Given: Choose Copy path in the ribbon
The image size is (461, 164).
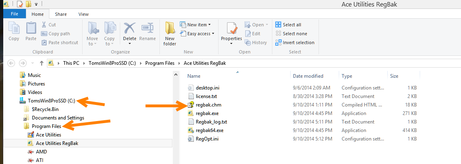Looking at the screenshot, I should [55, 34].
